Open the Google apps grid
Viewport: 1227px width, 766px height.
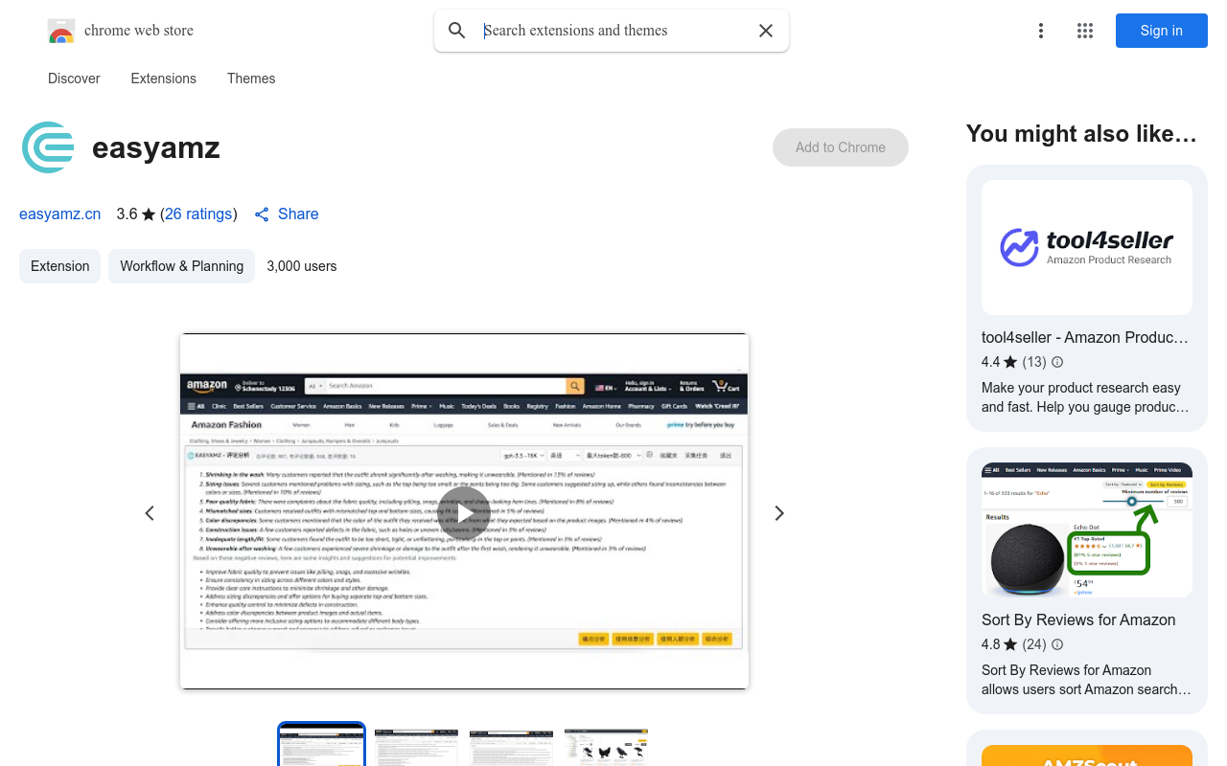(1085, 31)
